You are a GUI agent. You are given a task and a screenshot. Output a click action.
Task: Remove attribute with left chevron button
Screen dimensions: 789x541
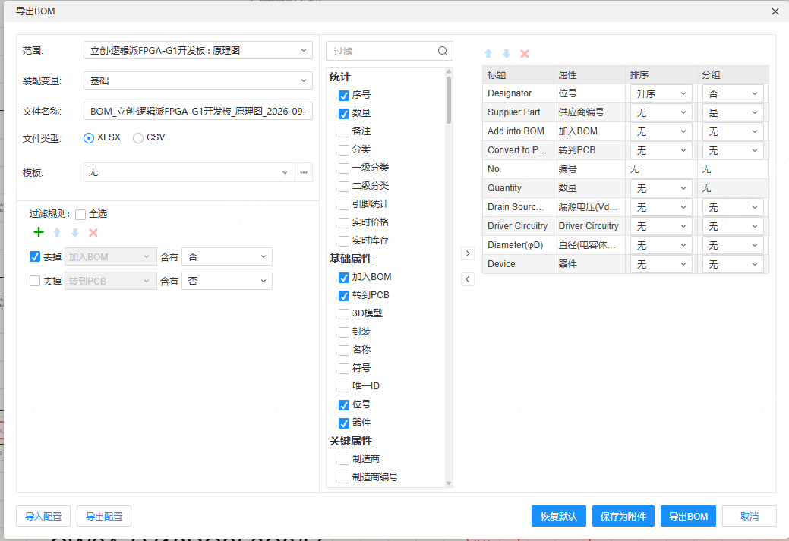point(468,279)
